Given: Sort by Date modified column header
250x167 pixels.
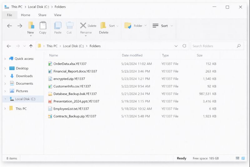Looking at the screenshot, I should 132,55.
